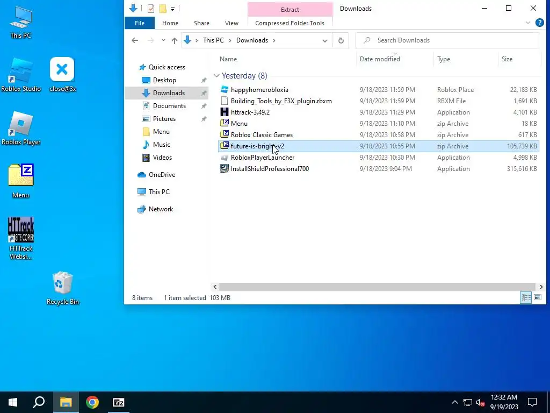
Task: Select the close@3x desktop icon
Action: (62, 75)
